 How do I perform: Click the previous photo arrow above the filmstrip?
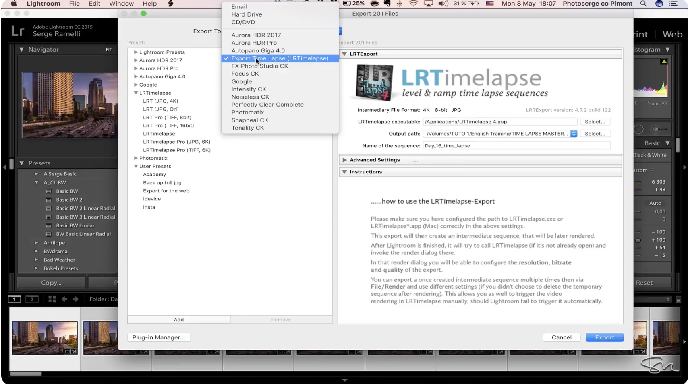pyautogui.click(x=64, y=299)
